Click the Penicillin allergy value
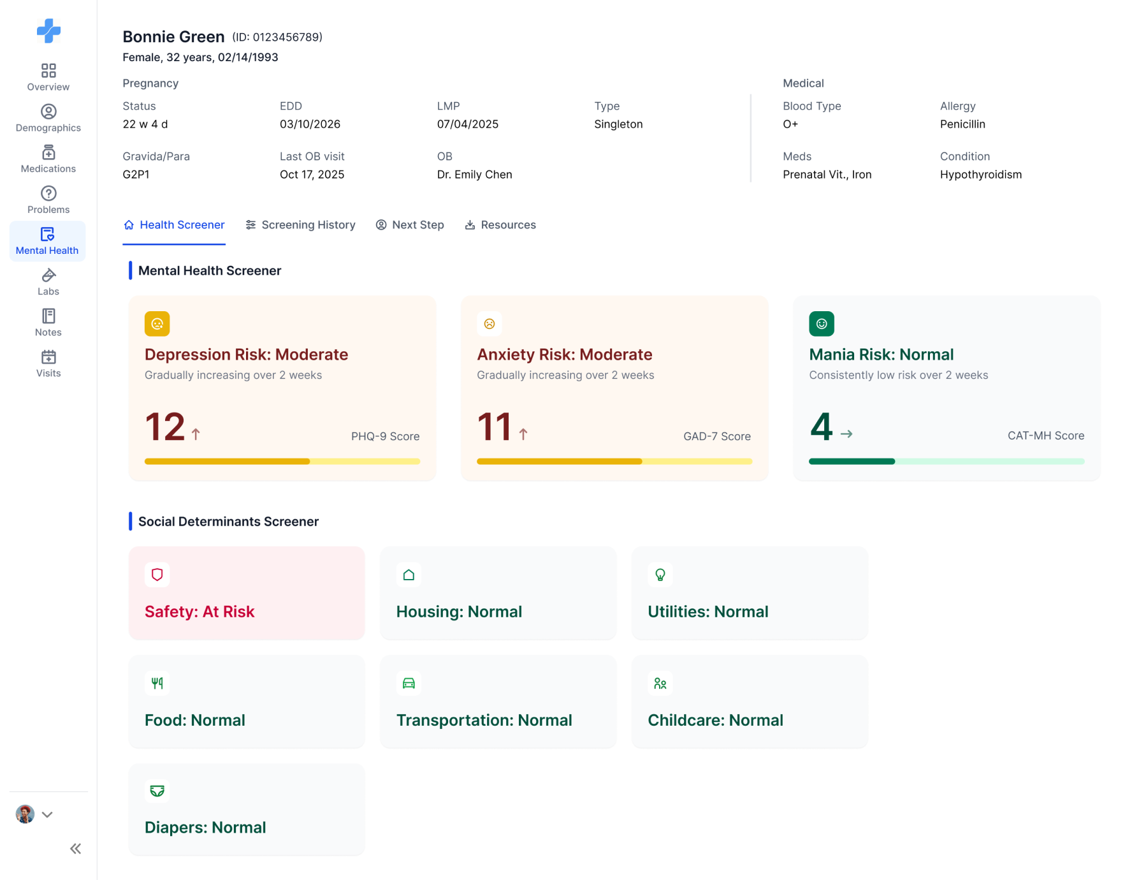The image size is (1132, 880). [962, 124]
